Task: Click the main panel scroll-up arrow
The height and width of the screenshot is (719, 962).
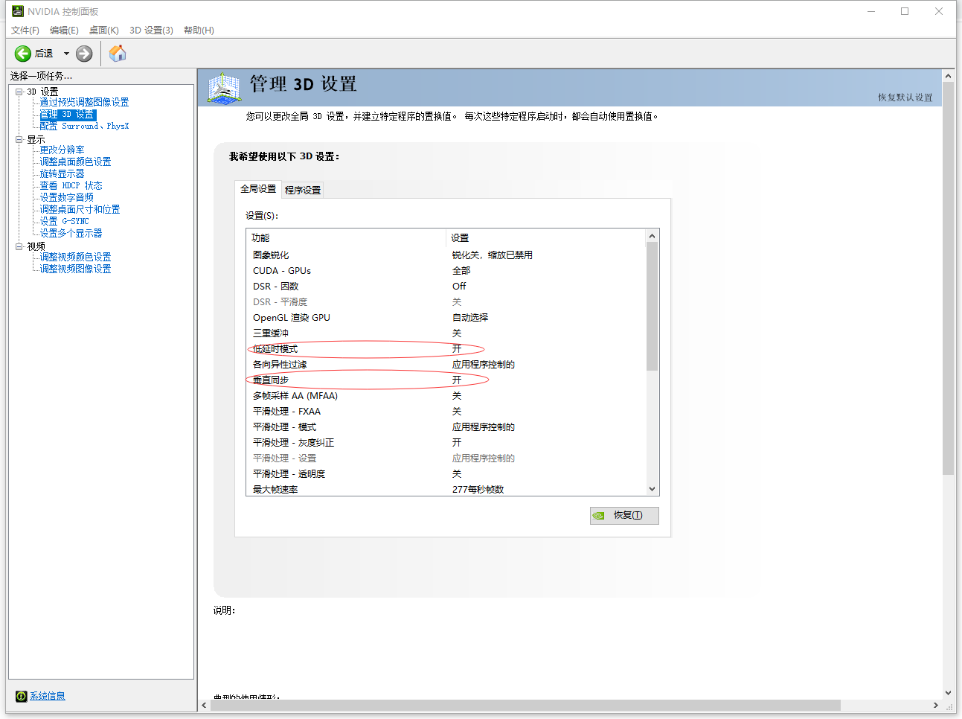Action: pyautogui.click(x=949, y=76)
